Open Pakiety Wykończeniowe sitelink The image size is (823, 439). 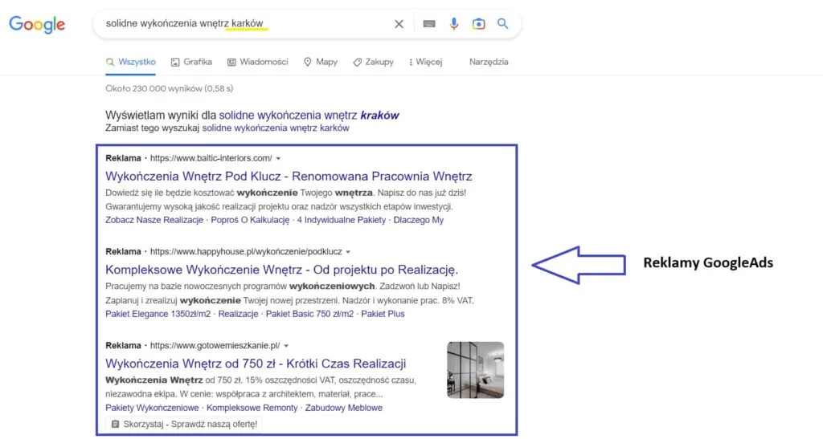152,408
